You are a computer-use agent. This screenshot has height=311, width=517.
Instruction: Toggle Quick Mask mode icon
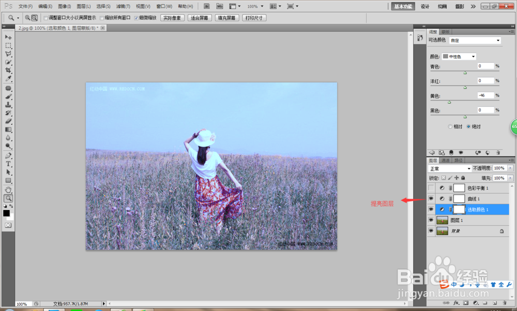click(x=8, y=225)
